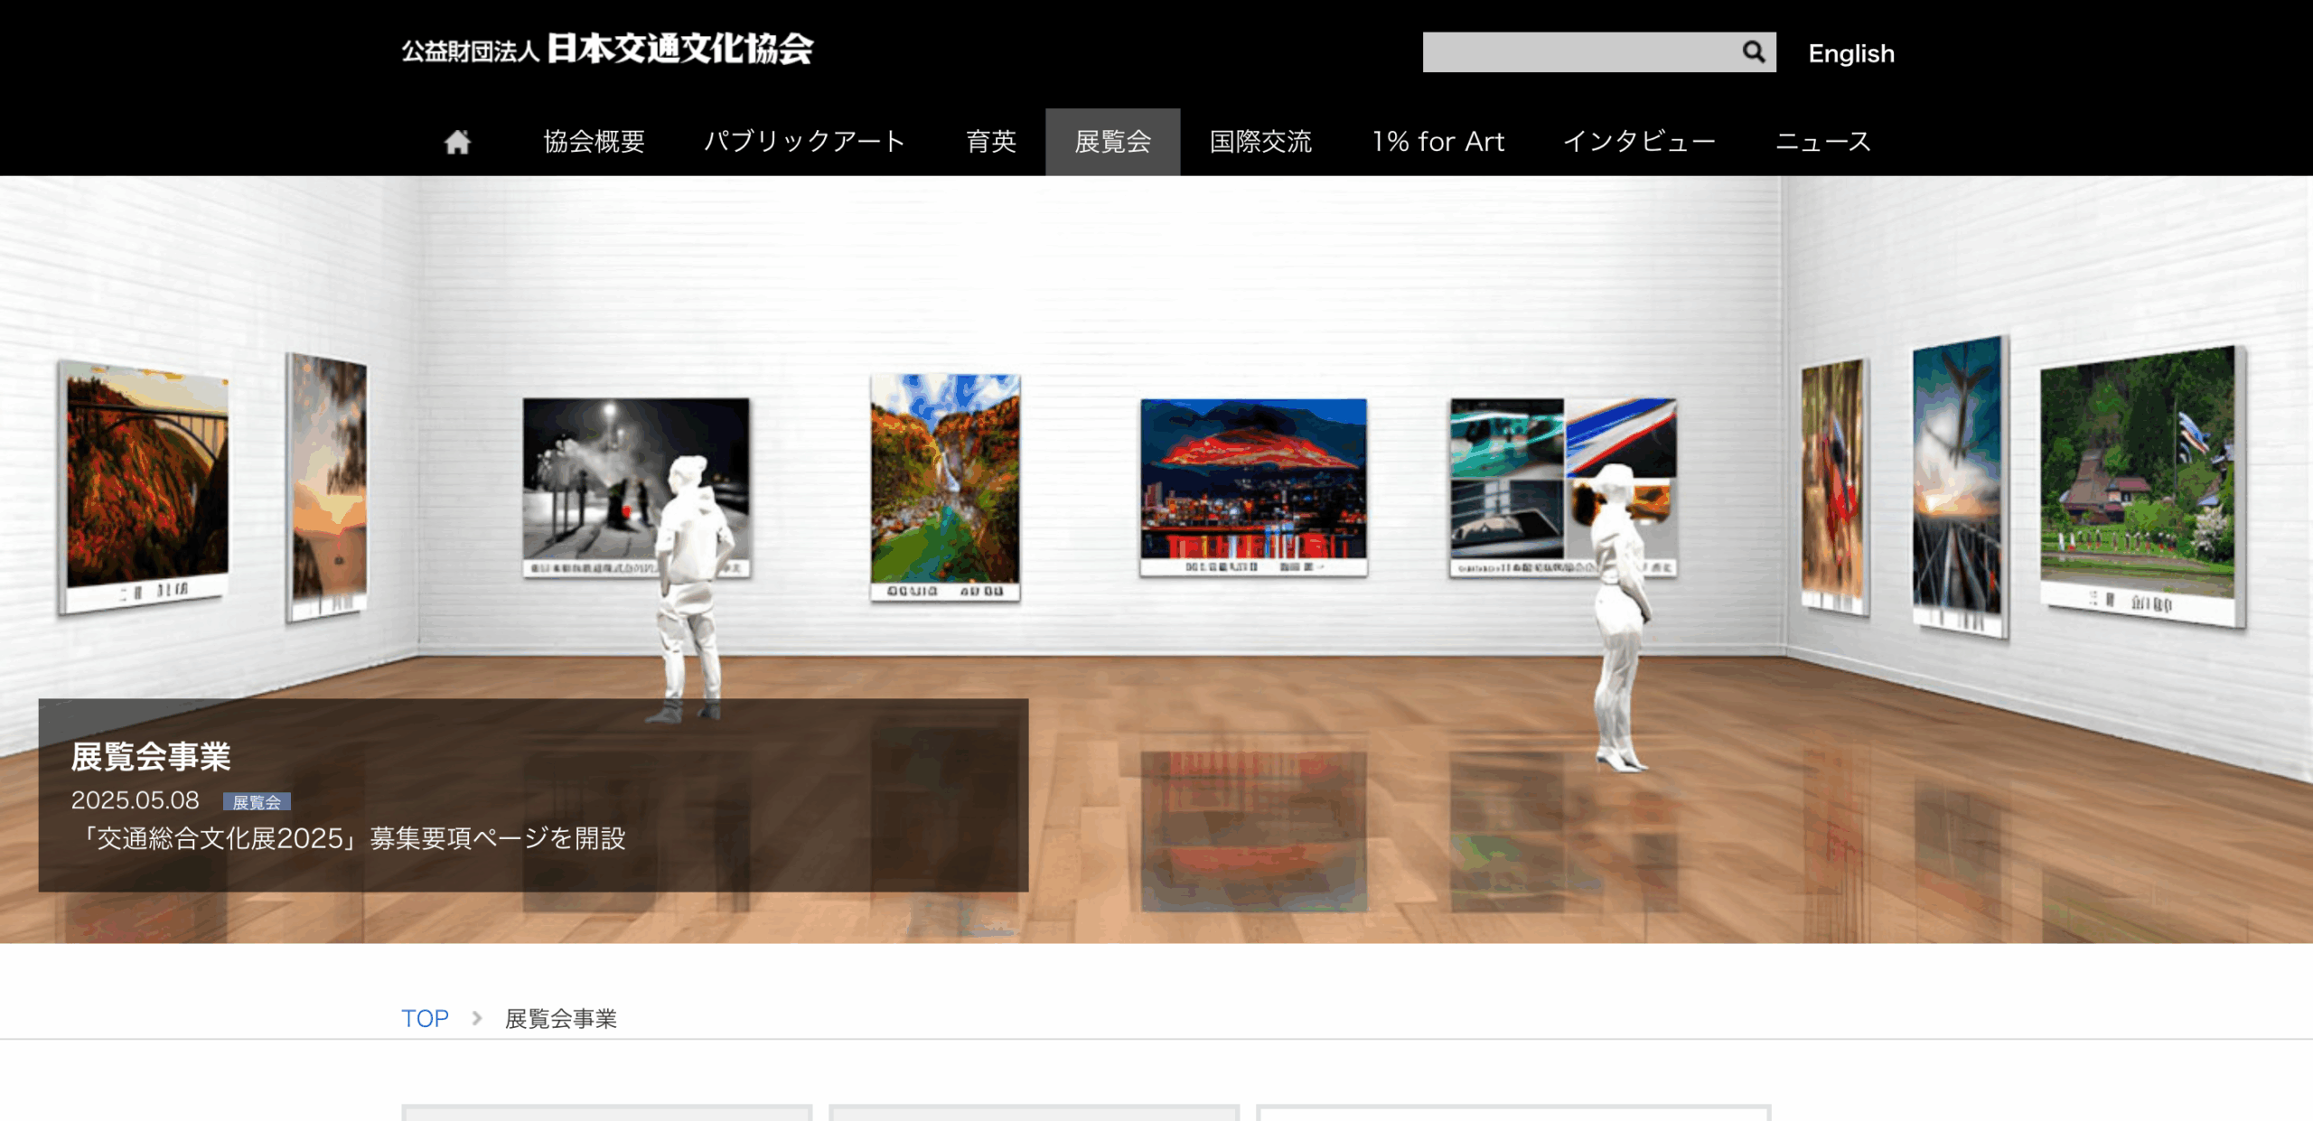Open the 育英 menu item

coord(991,142)
